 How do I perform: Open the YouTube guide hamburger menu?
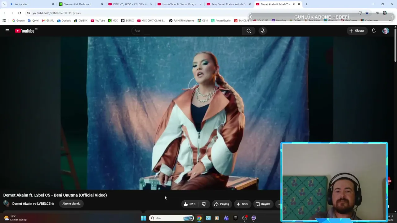point(7,31)
